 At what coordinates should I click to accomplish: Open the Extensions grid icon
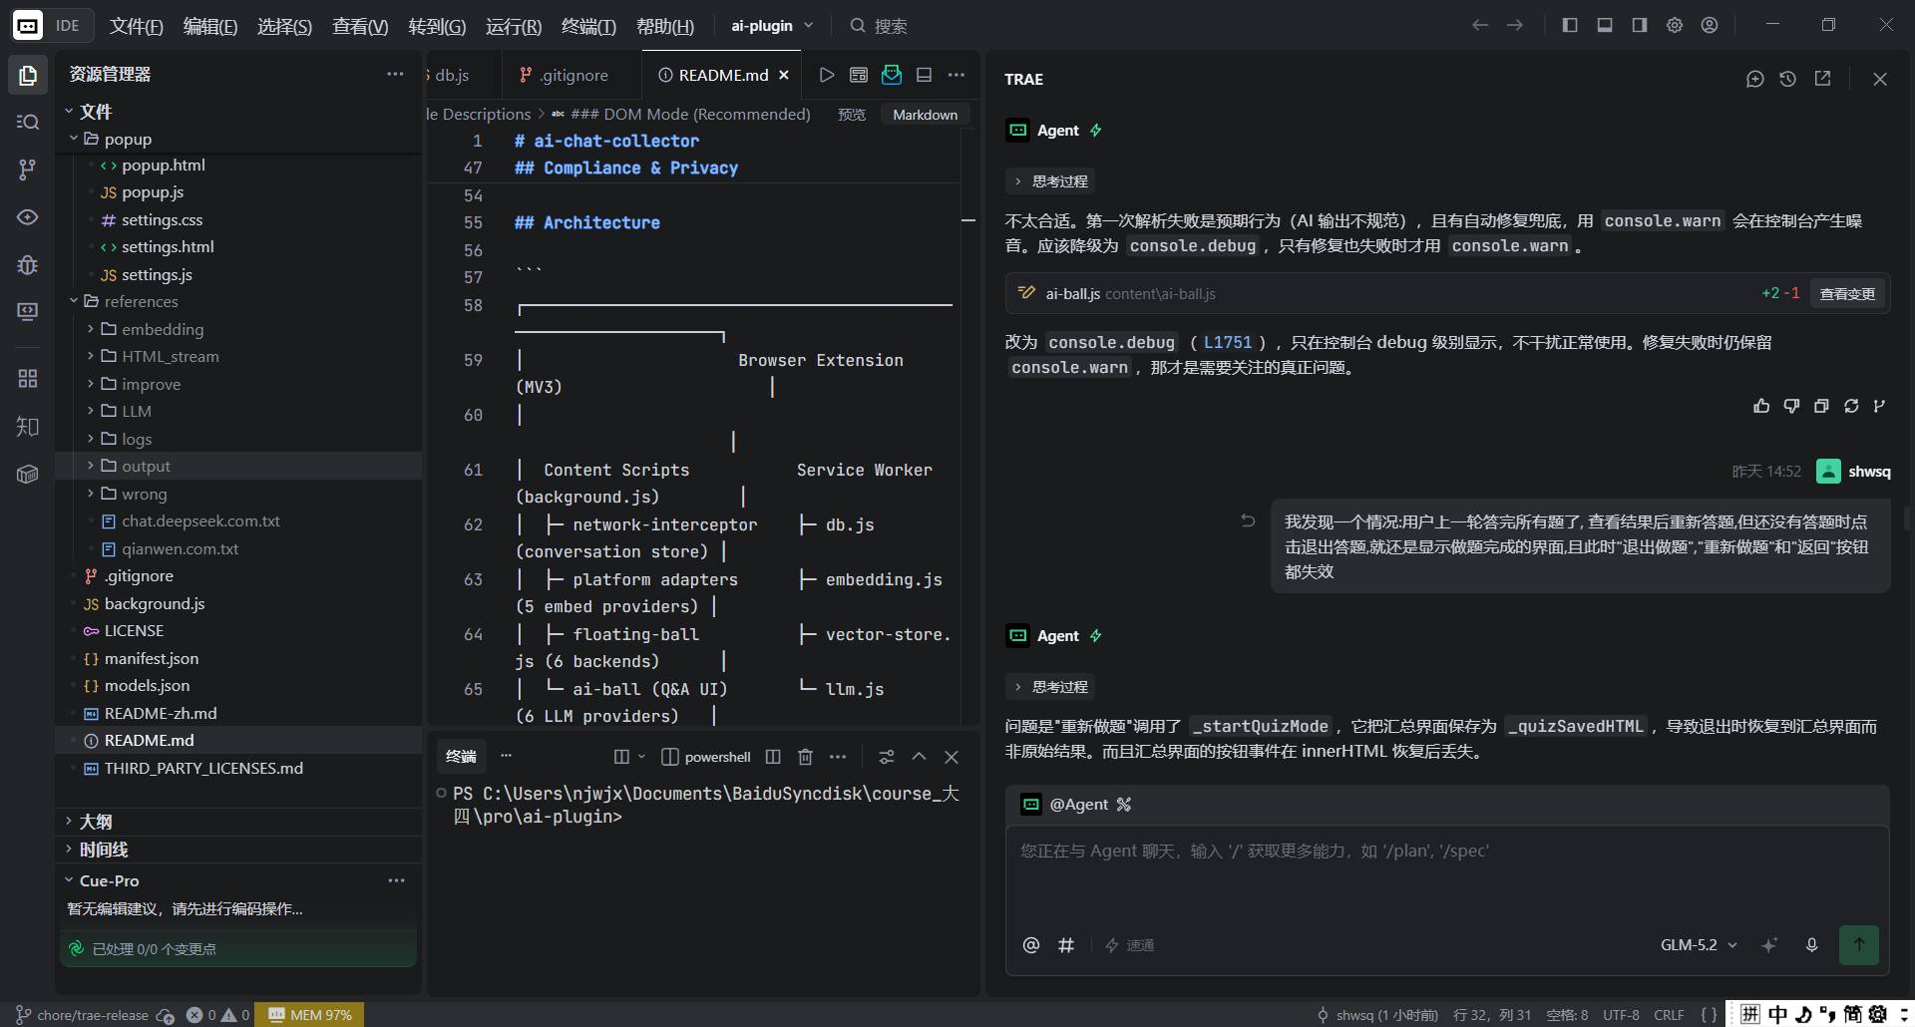point(28,379)
